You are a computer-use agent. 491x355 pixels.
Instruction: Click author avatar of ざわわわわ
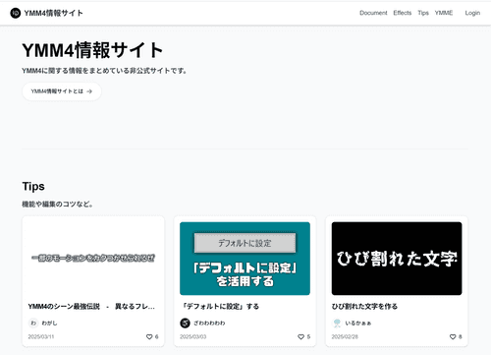(x=185, y=323)
